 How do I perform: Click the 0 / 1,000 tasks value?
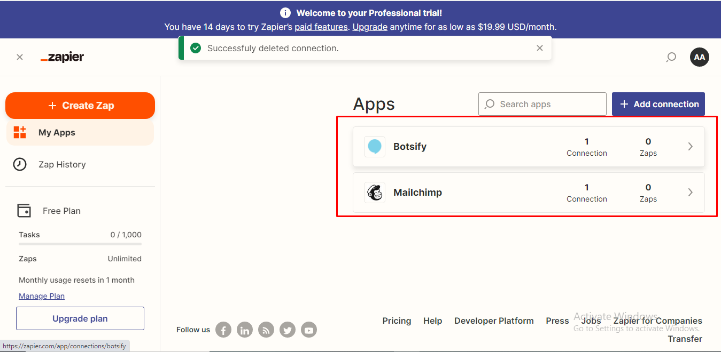point(126,235)
